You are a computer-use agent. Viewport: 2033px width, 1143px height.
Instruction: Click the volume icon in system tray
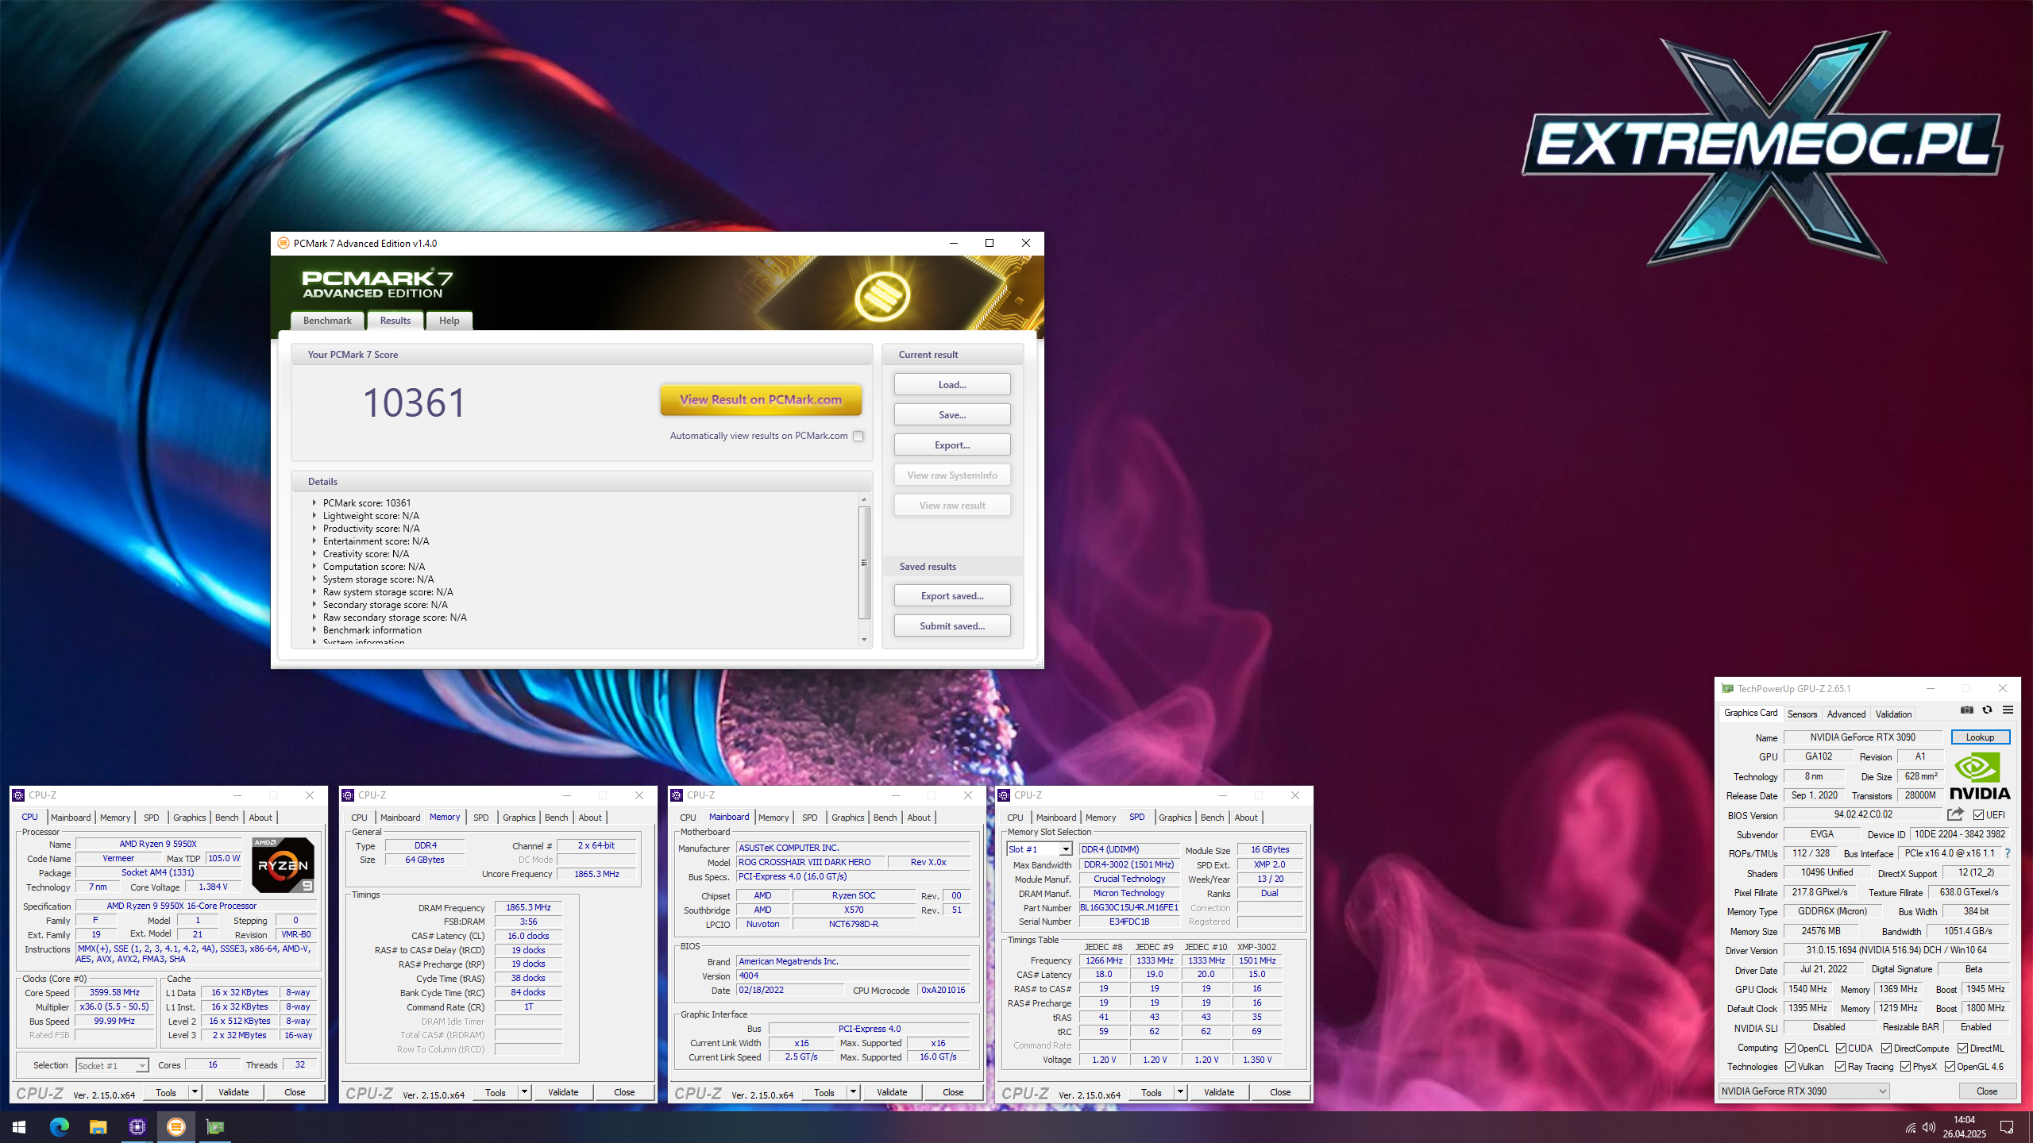point(1930,1128)
